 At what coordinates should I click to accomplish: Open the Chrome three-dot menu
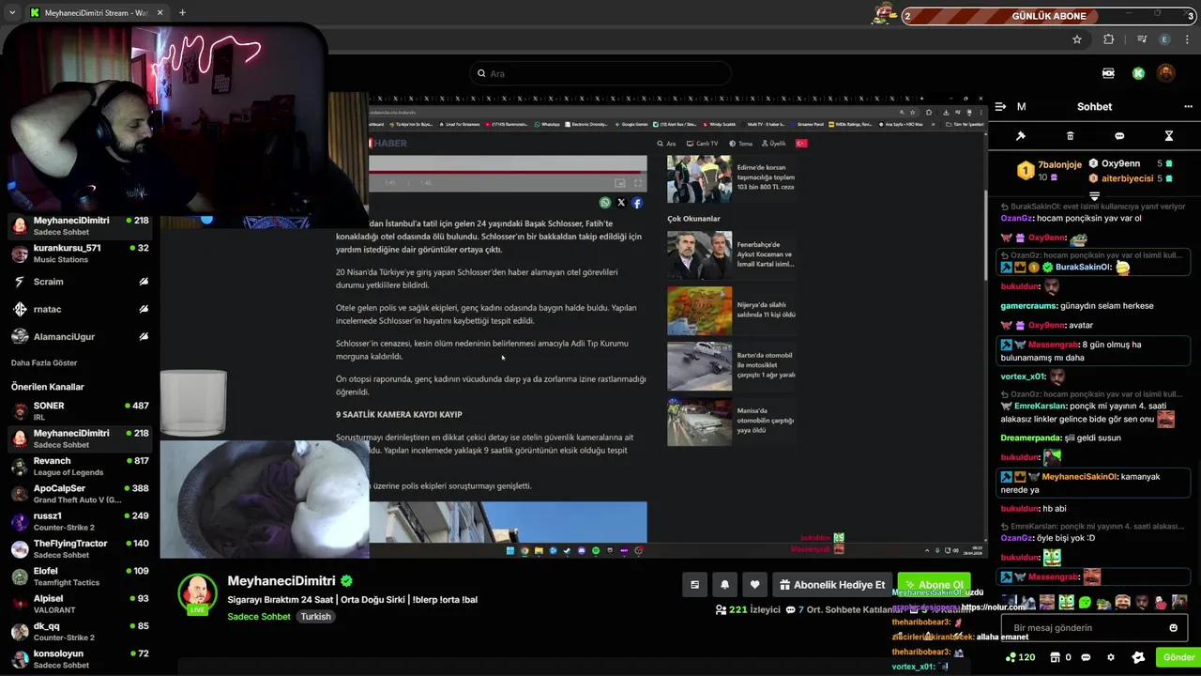tap(1188, 39)
